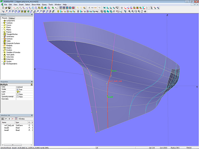Image resolution: width=199 pixels, height=149 pixels.
Task: Click the rotate view circular arrow icon
Action: [142, 11]
